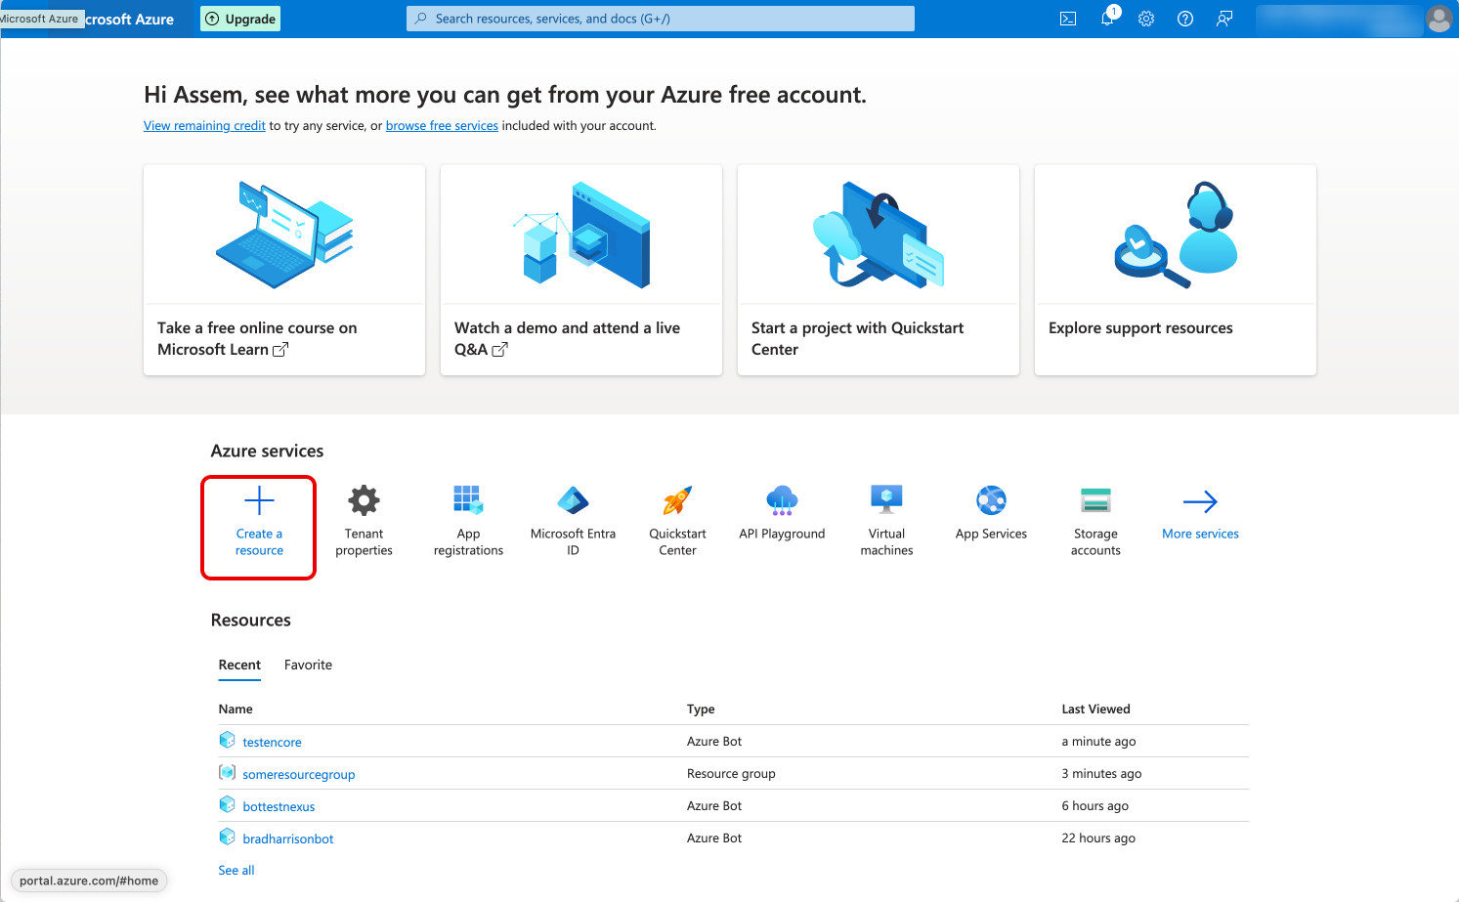The height and width of the screenshot is (902, 1459).
Task: Open Cloud Shell icon in top bar
Action: click(1068, 19)
